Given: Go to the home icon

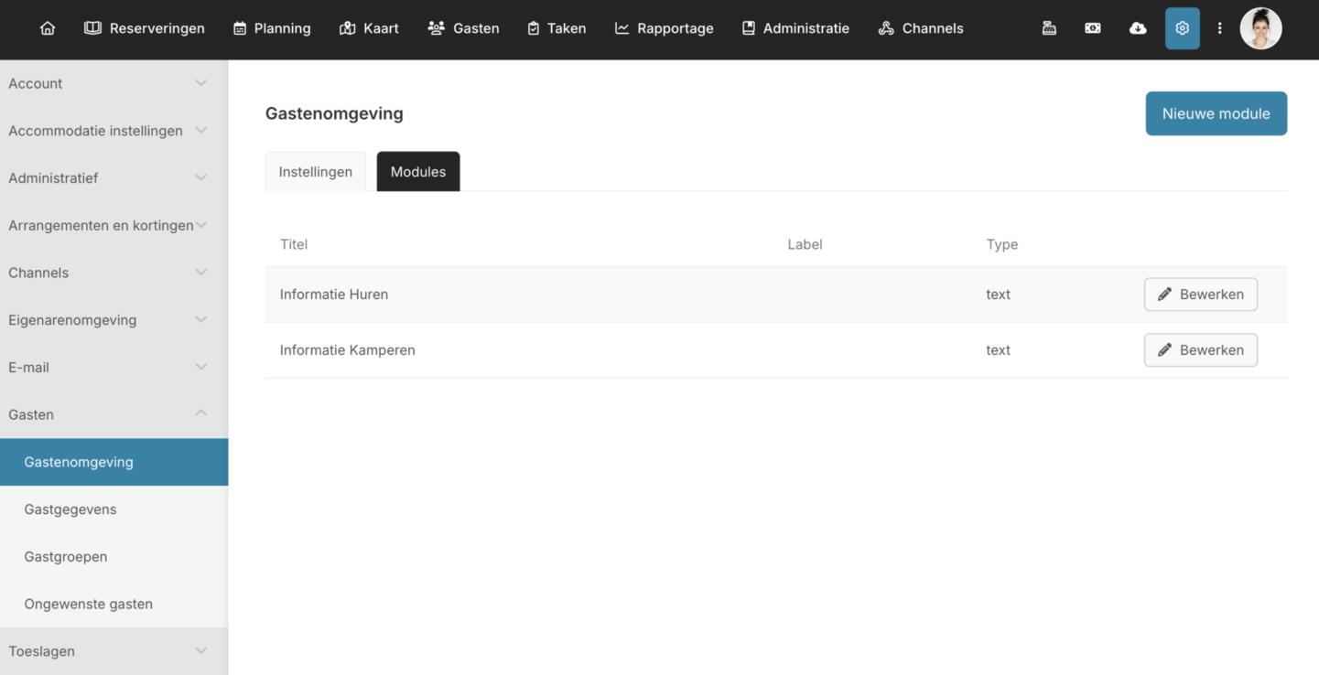Looking at the screenshot, I should pyautogui.click(x=48, y=28).
